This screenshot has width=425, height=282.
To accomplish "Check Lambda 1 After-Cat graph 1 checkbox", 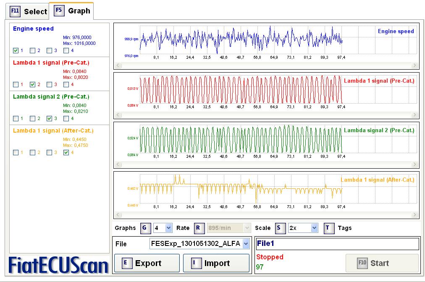I will click(16, 152).
